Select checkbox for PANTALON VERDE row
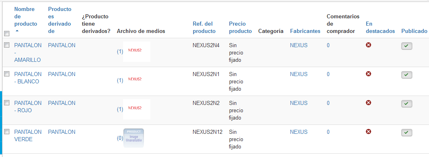The height and width of the screenshot is (157, 429). [7, 132]
